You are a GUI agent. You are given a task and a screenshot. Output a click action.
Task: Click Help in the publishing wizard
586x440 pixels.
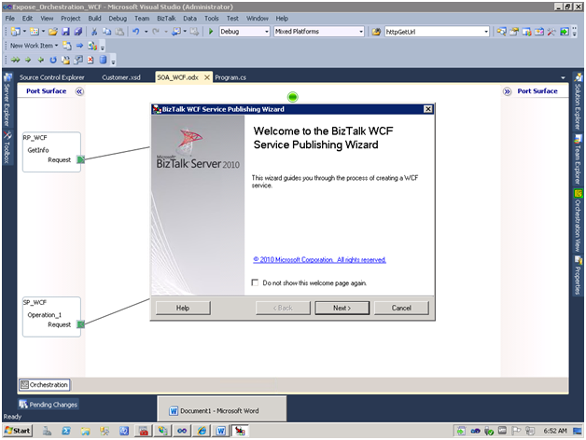pyautogui.click(x=183, y=309)
